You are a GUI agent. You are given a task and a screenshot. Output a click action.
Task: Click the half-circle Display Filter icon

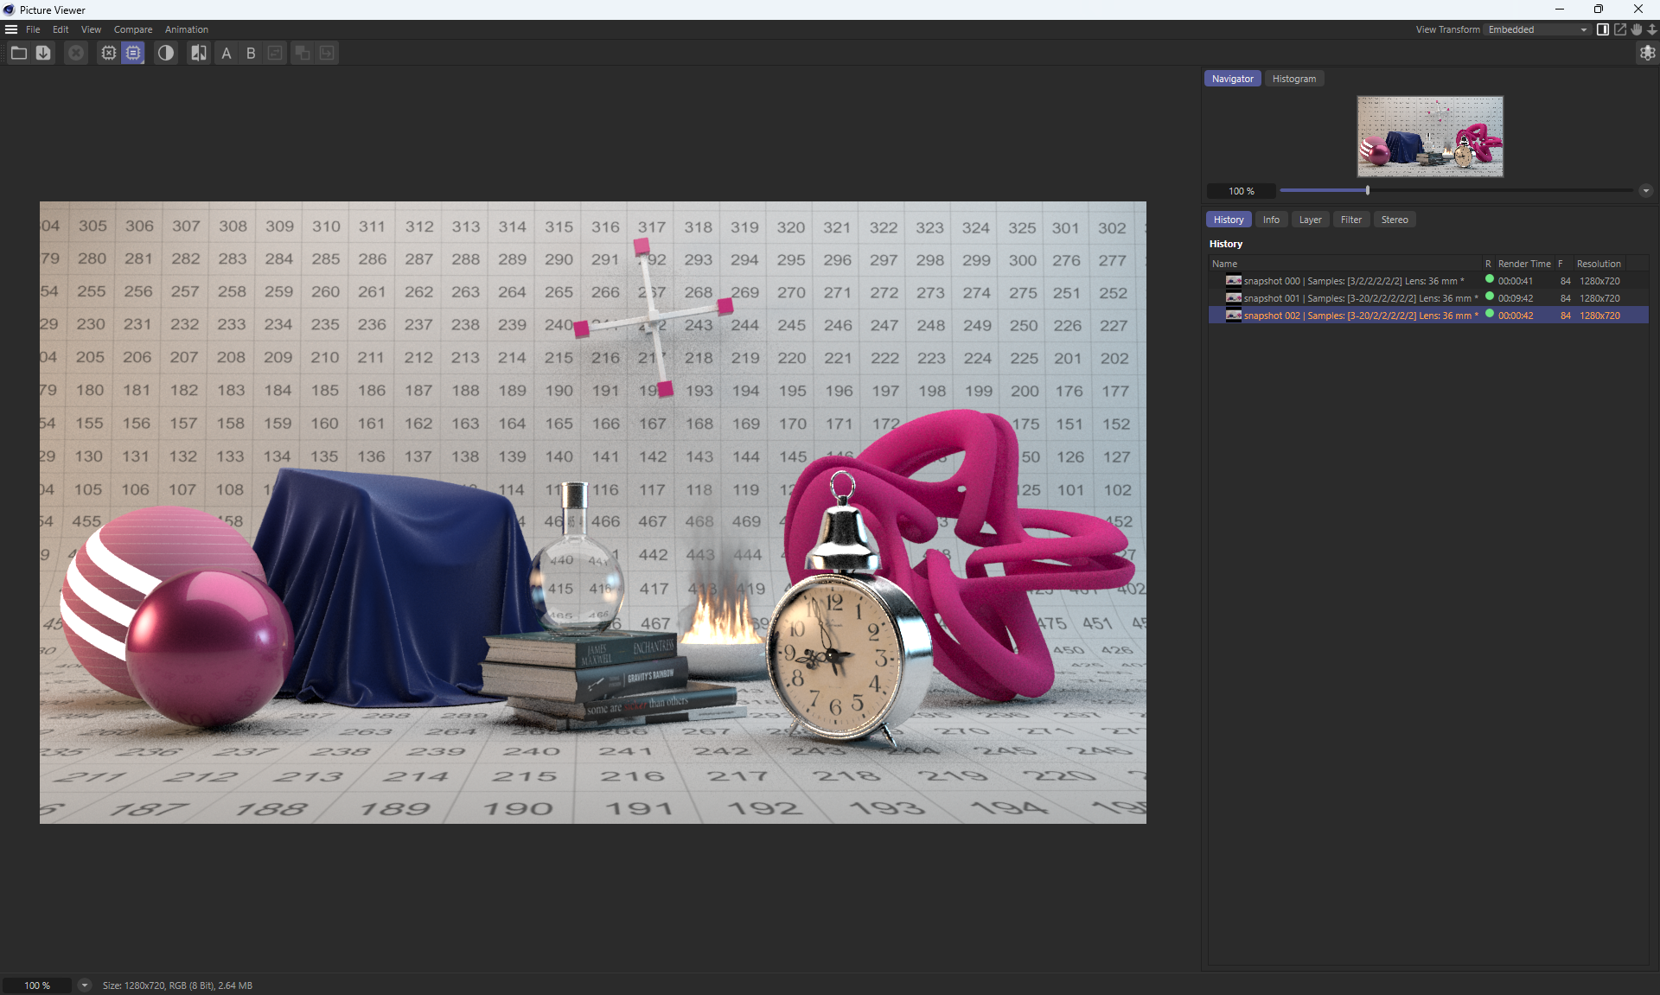pos(165,54)
